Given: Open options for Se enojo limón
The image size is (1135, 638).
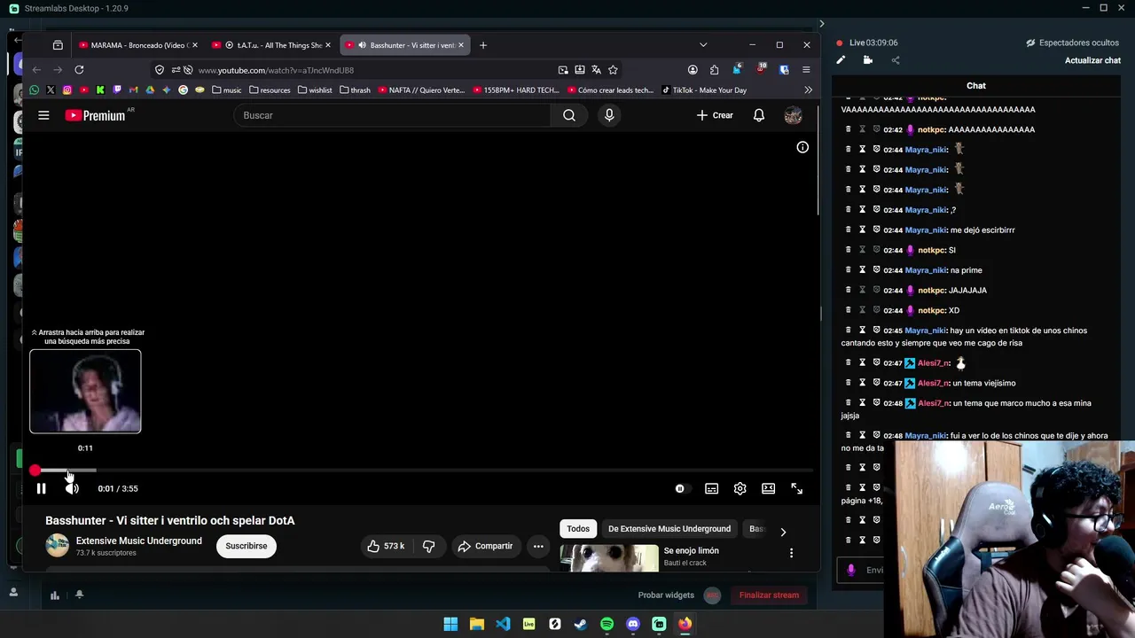Looking at the screenshot, I should (791, 553).
